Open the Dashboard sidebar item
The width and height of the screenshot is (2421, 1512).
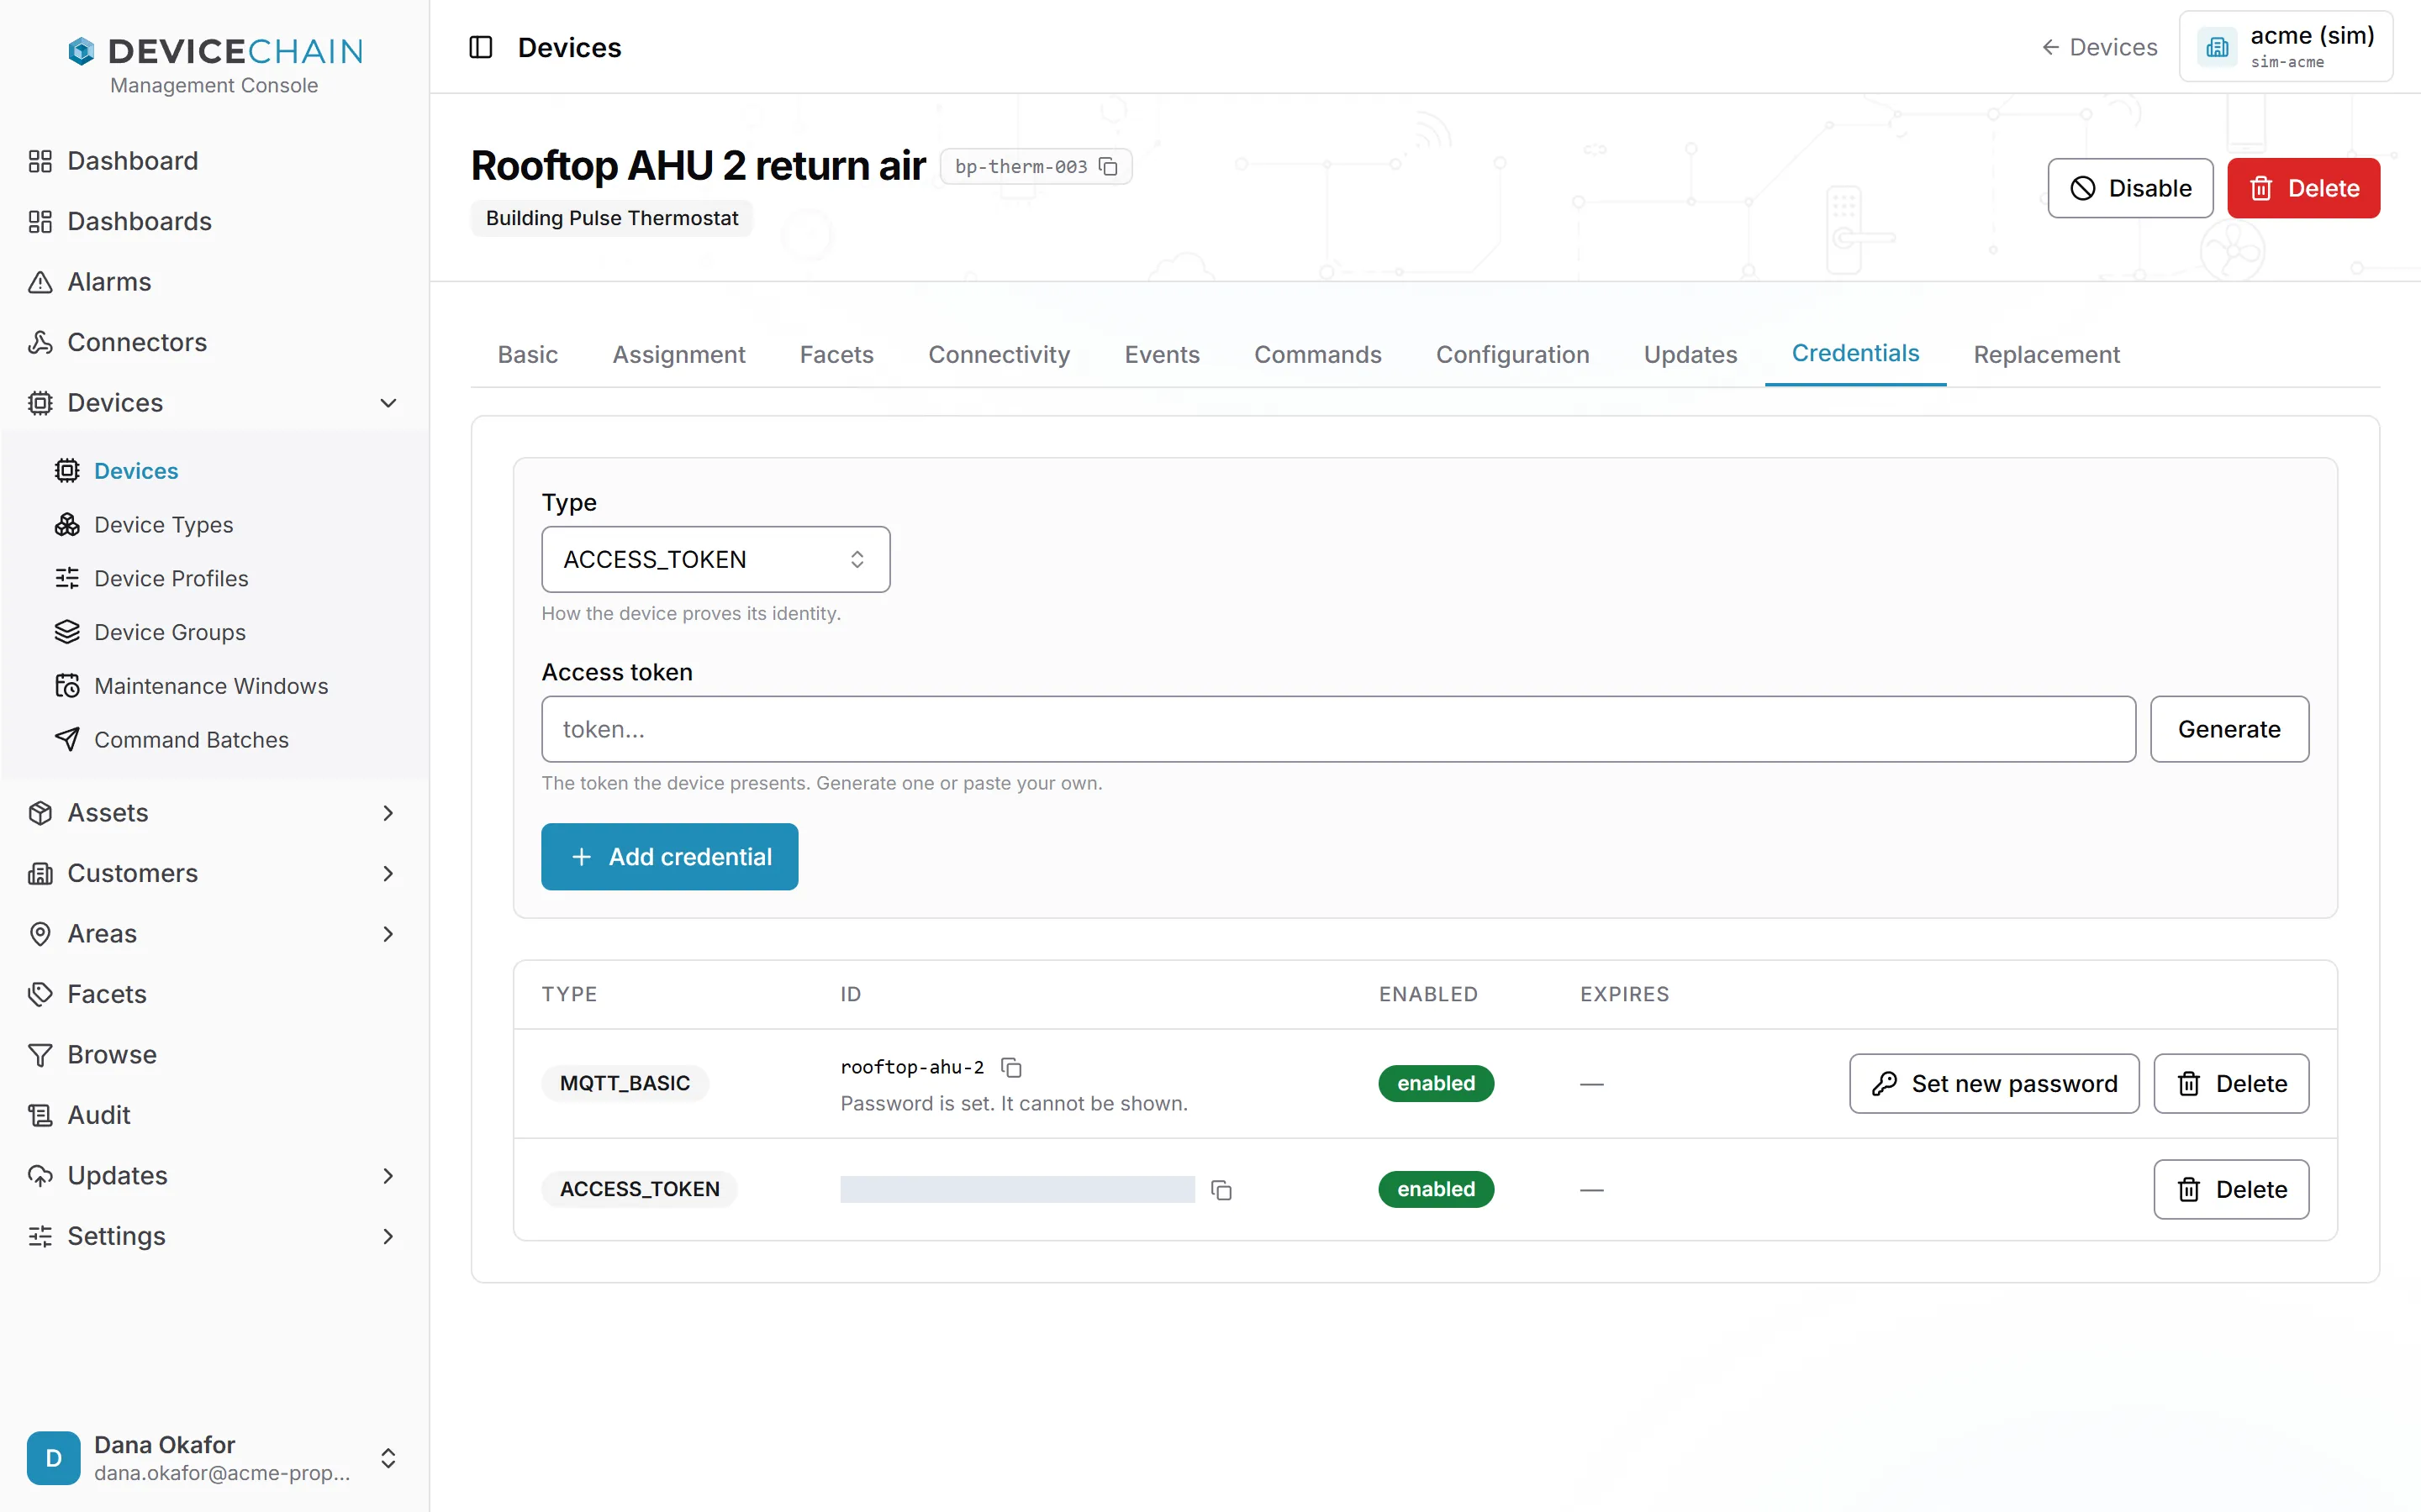214,161
